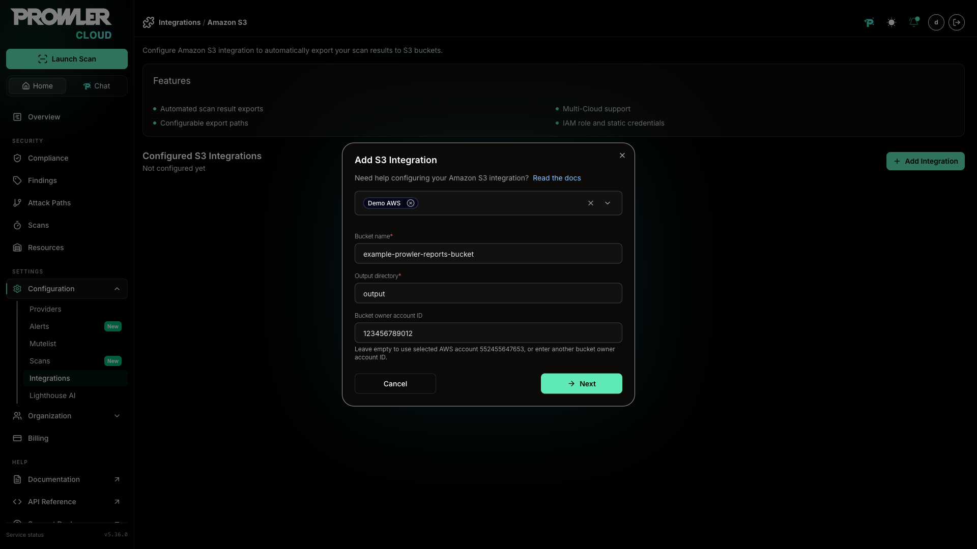977x549 pixels.
Task: Open the Lighthouse AI icon in top bar
Action: [869, 22]
